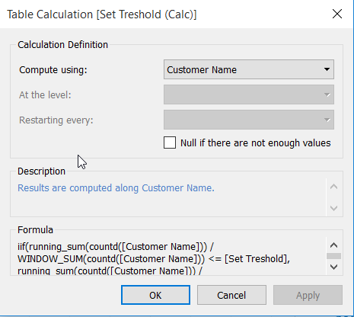Image resolution: width=354 pixels, height=317 pixels.
Task: Click the 'At the level:' label
Action: [x=45, y=94]
